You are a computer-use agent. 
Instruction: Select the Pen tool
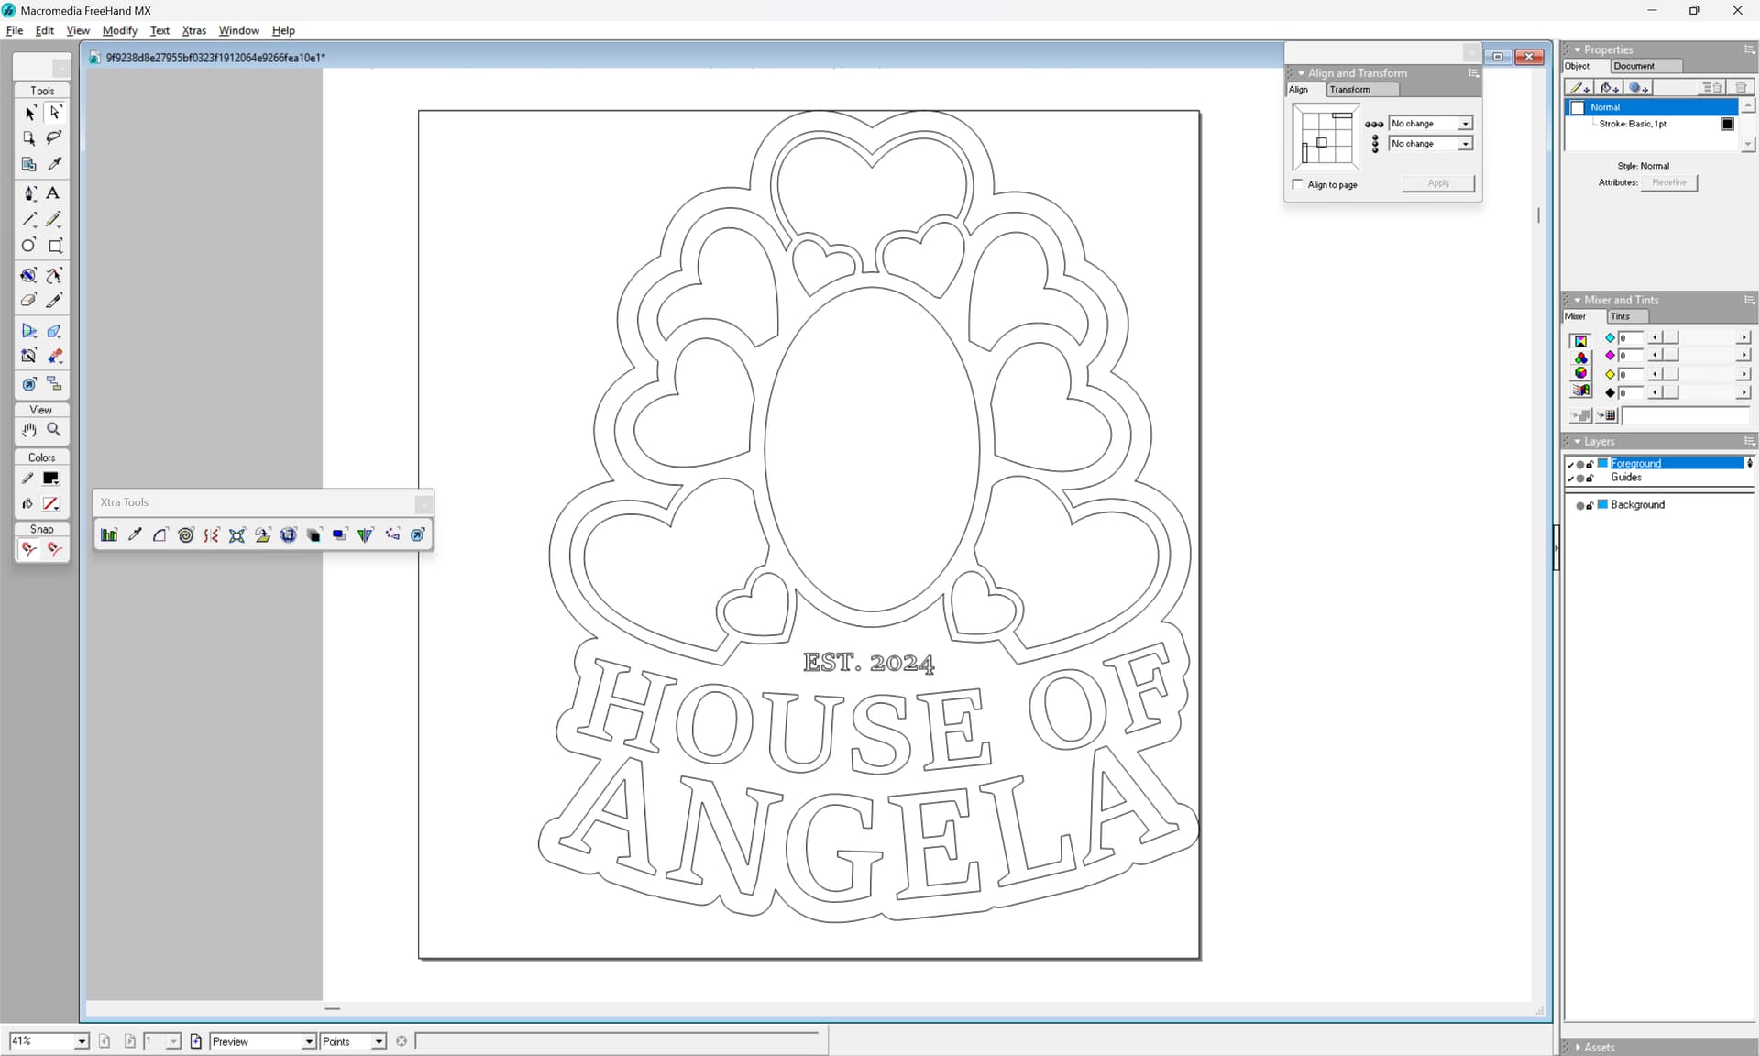coord(29,193)
